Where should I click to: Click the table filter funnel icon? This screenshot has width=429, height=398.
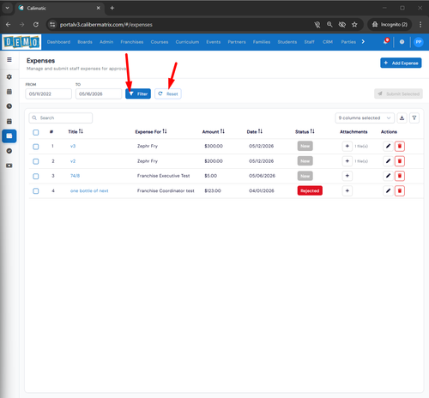414,118
